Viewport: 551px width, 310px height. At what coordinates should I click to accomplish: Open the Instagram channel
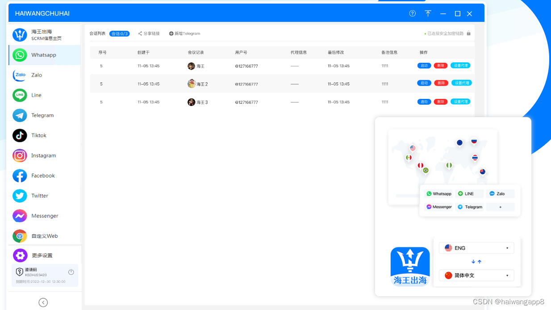(x=45, y=155)
